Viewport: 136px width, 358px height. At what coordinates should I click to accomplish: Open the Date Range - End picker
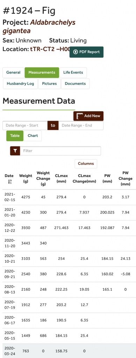(x=81, y=126)
